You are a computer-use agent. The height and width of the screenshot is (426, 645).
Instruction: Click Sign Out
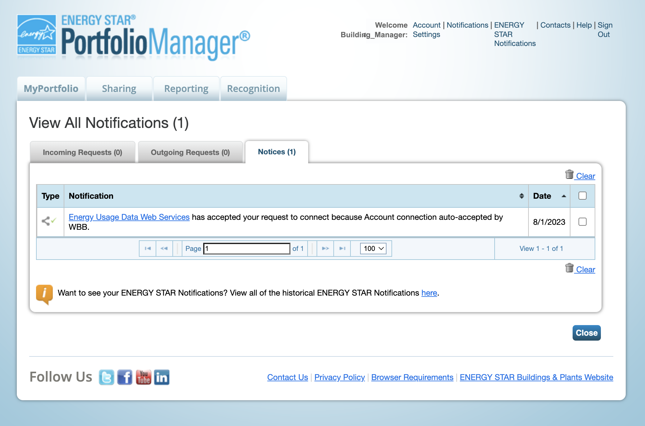click(605, 30)
